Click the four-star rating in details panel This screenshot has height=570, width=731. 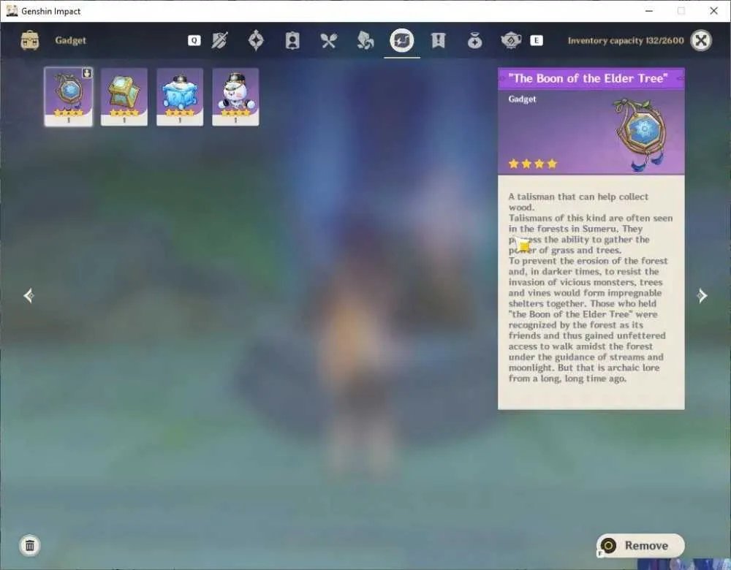point(533,164)
